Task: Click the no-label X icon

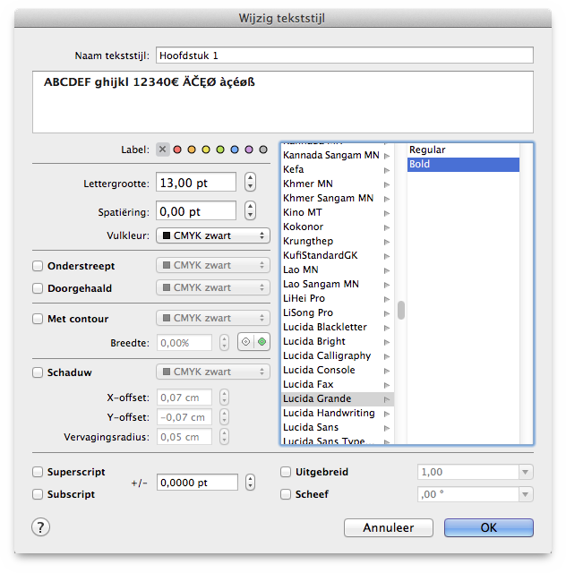Action: pos(163,150)
